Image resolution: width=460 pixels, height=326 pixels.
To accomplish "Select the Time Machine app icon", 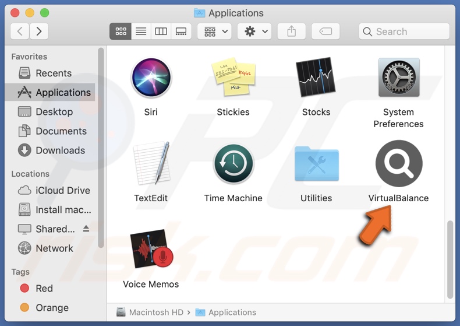I will (233, 163).
